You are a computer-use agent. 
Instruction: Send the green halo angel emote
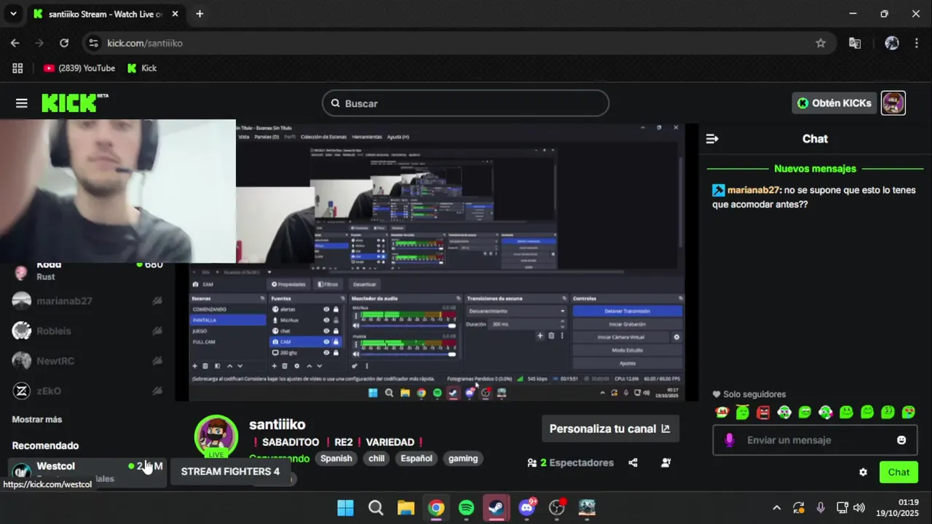pos(743,413)
